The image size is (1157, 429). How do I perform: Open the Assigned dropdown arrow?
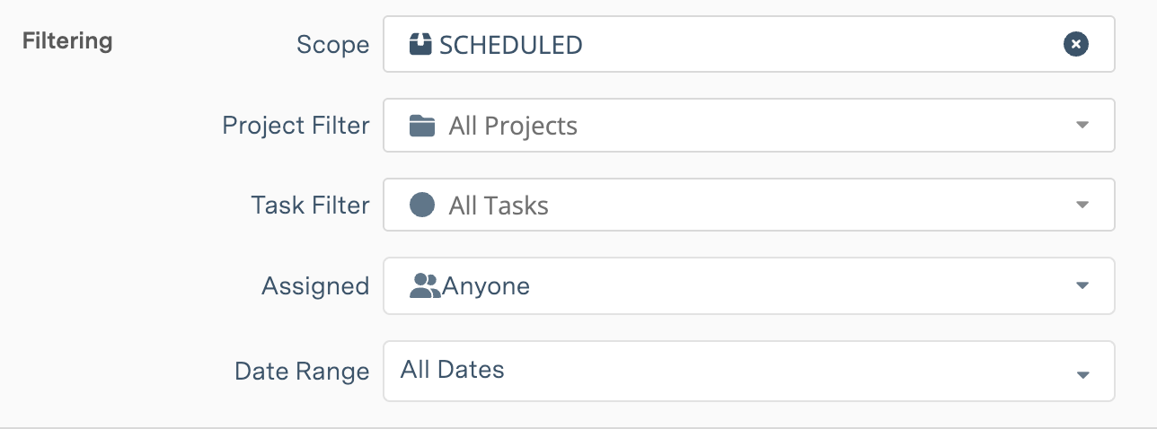tap(1082, 286)
